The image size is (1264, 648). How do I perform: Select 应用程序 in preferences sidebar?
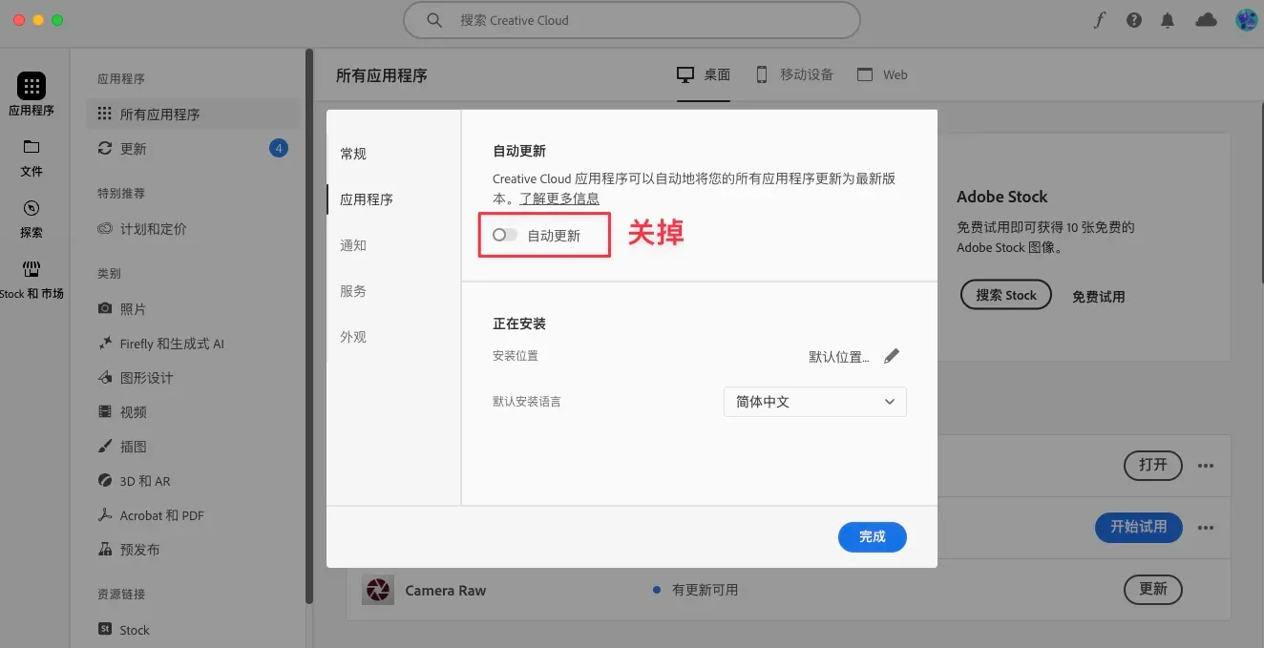pyautogui.click(x=367, y=199)
